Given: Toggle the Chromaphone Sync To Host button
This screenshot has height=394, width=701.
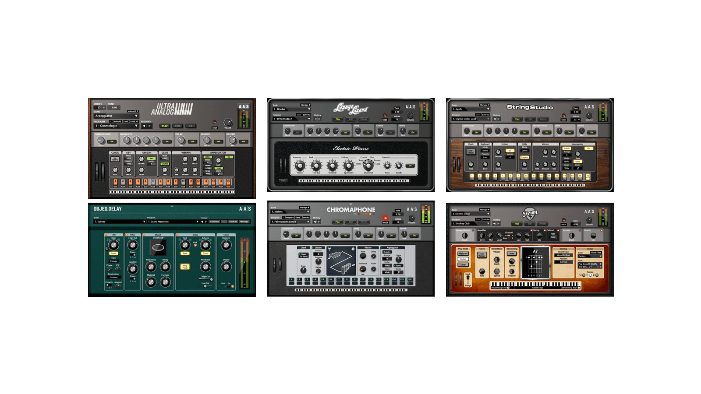Looking at the screenshot, I should [x=304, y=255].
